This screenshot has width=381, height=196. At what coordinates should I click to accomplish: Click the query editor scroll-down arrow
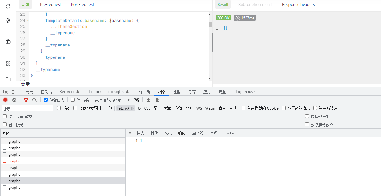click(x=210, y=78)
